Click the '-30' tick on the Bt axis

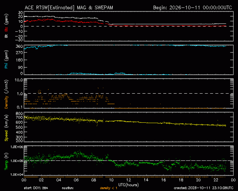coord(19,40)
